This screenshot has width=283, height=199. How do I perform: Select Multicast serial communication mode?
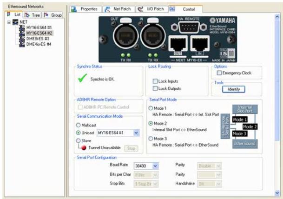pyautogui.click(x=78, y=125)
